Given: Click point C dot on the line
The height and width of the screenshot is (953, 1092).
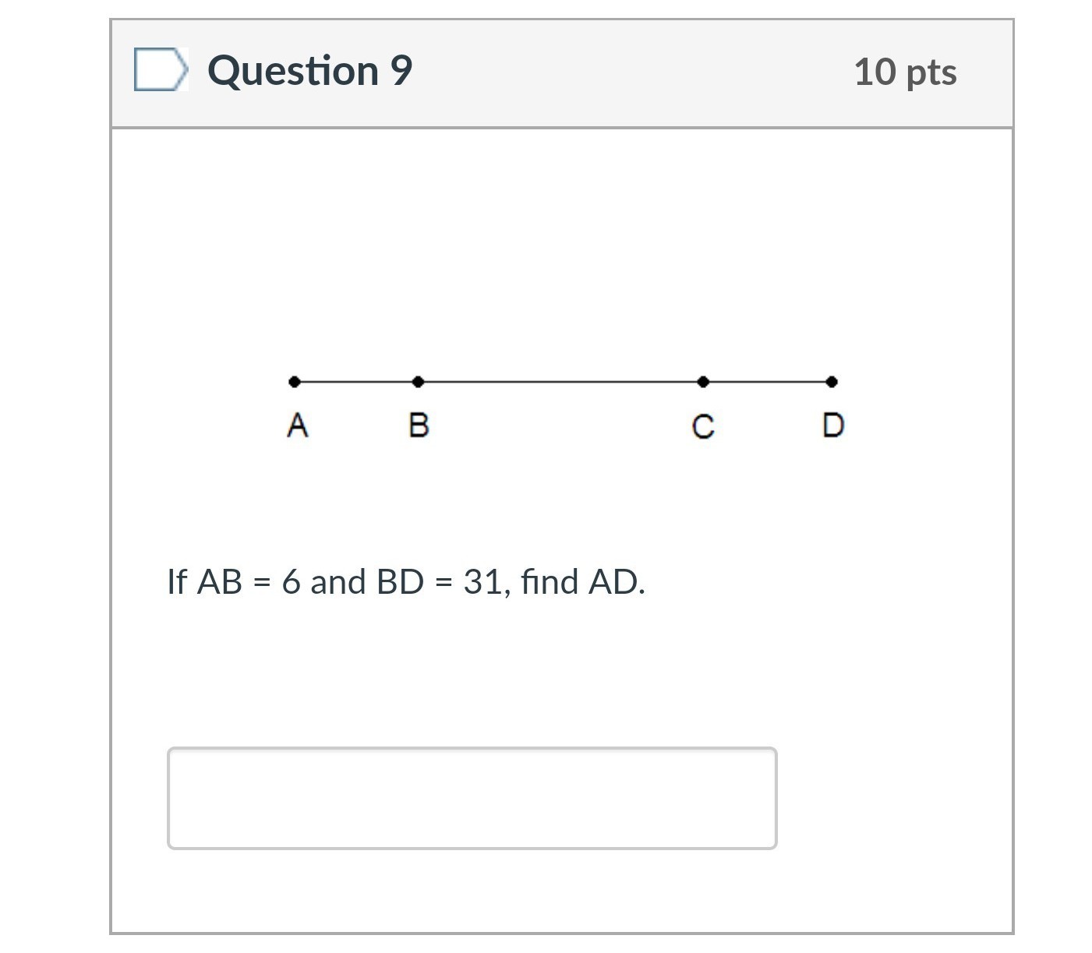Looking at the screenshot, I should coord(703,382).
